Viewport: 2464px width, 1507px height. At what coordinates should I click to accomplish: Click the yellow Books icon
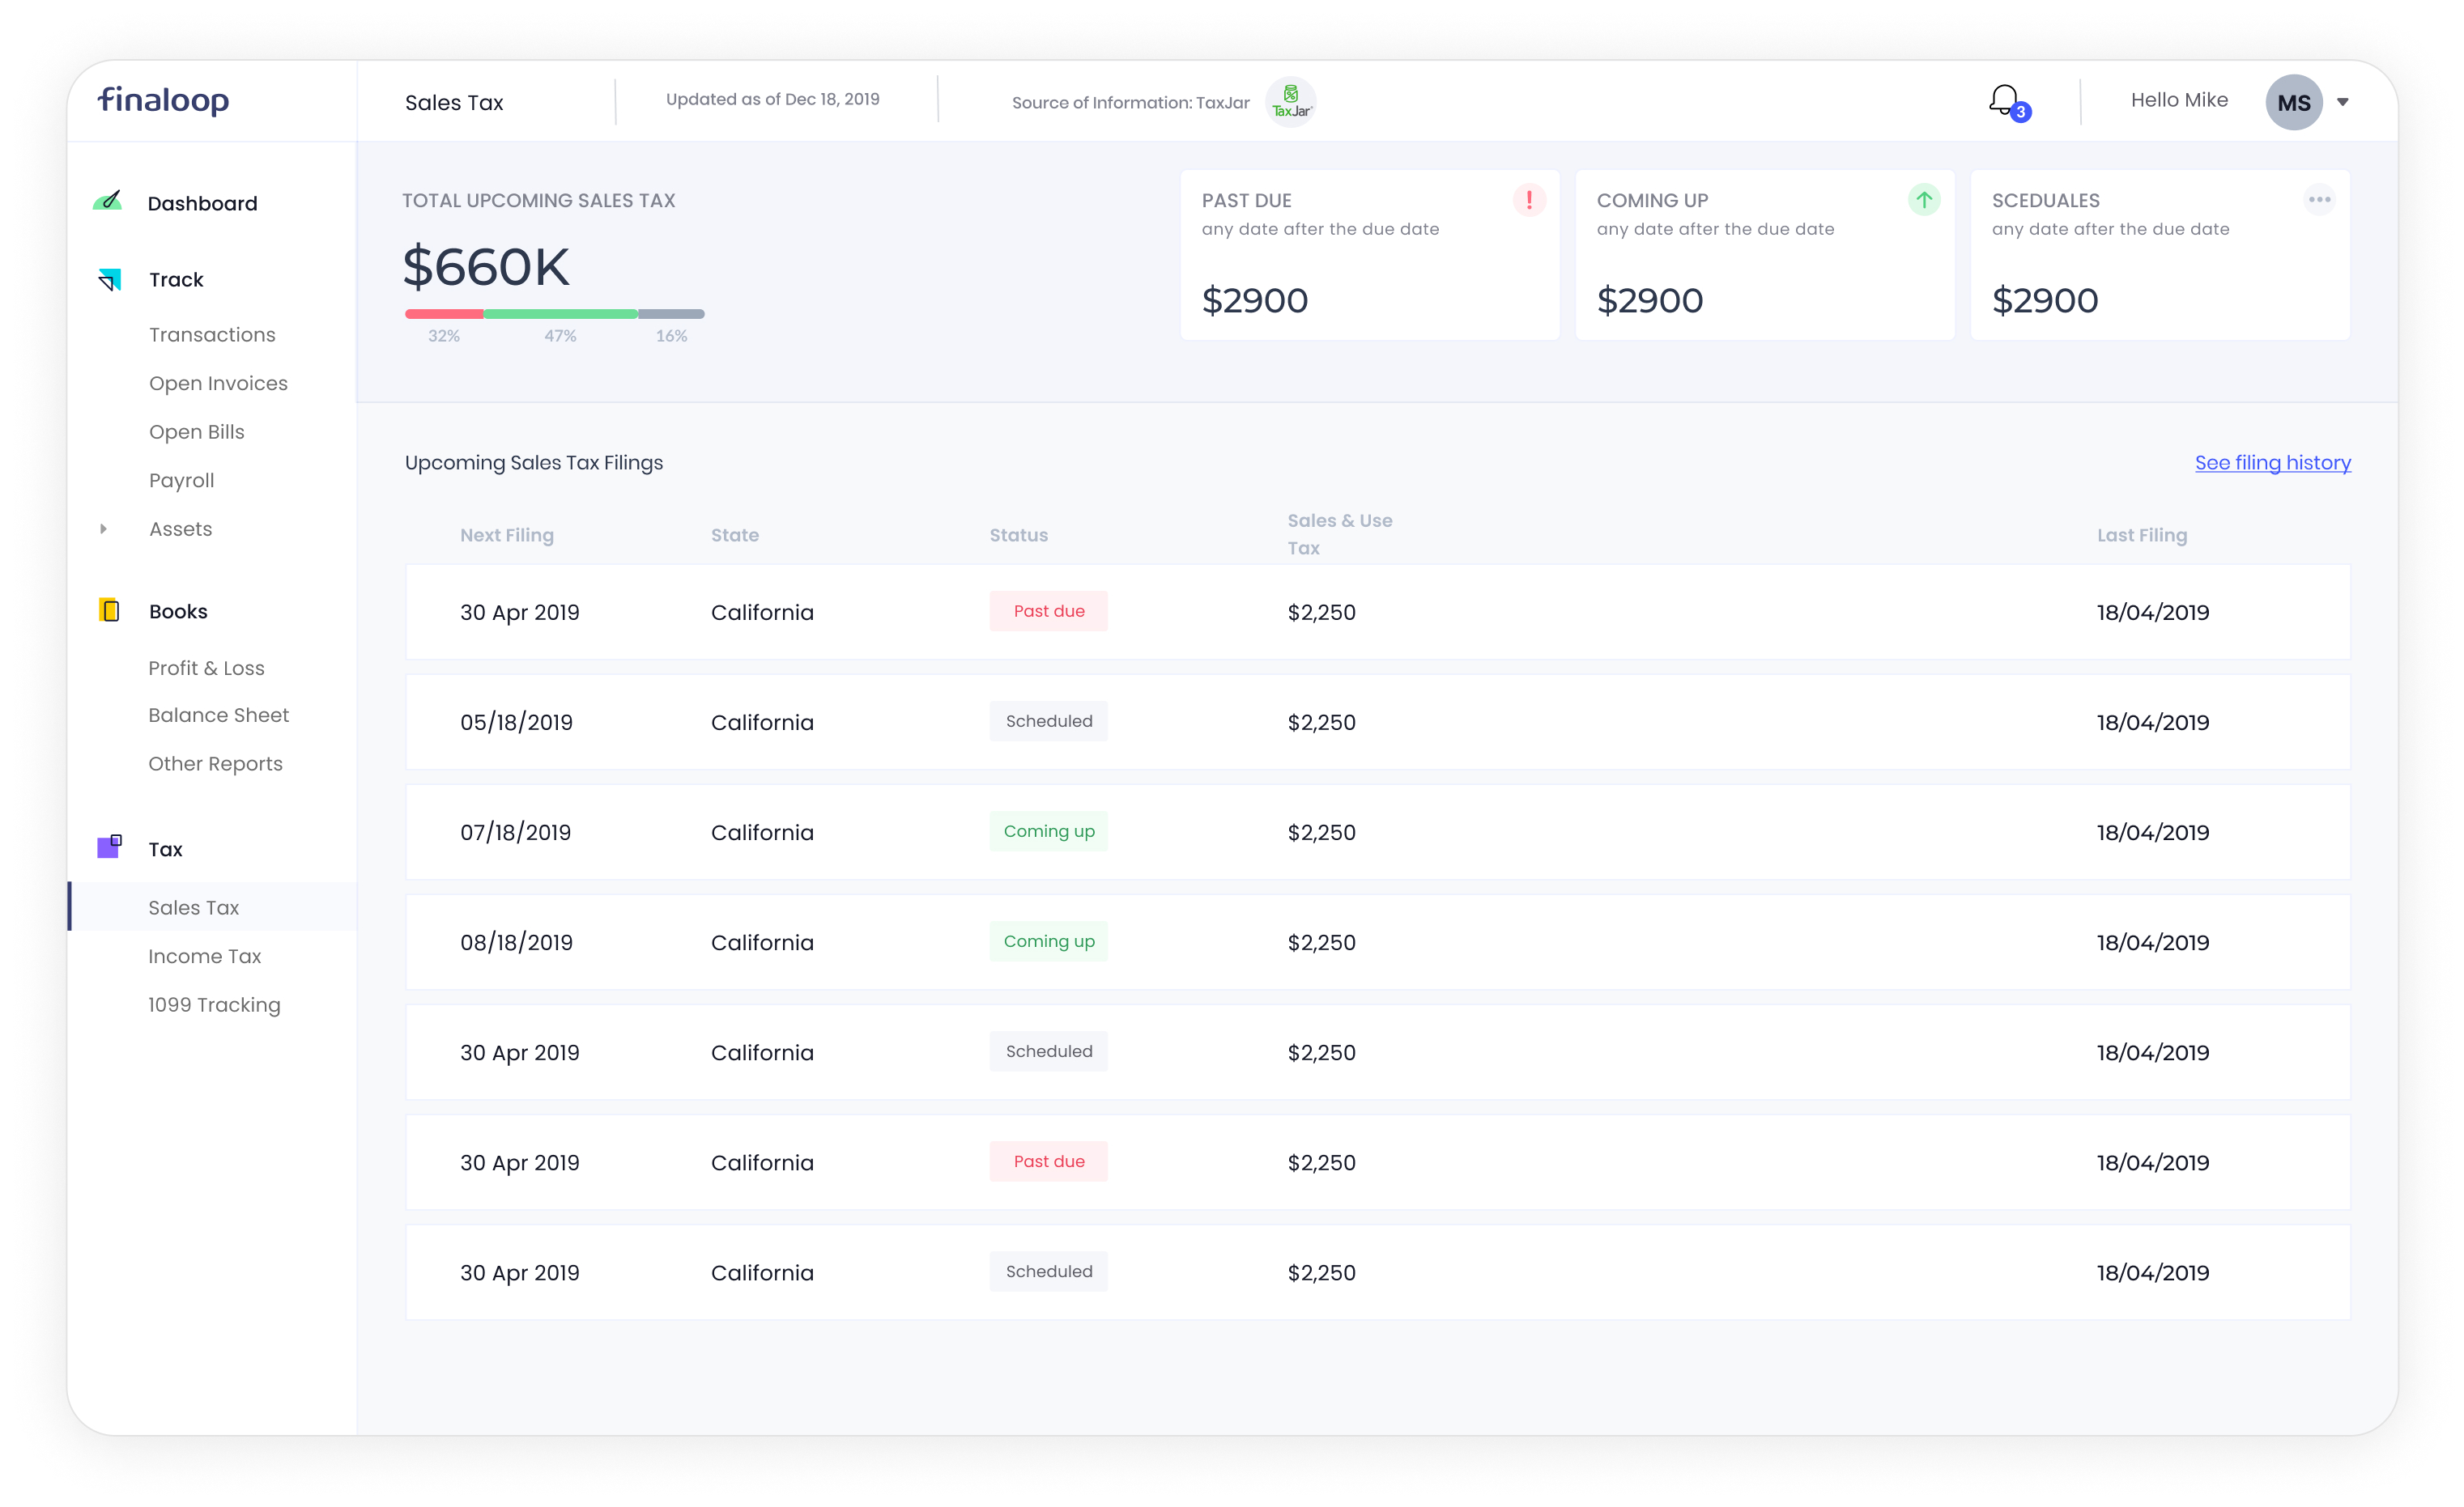pyautogui.click(x=109, y=610)
